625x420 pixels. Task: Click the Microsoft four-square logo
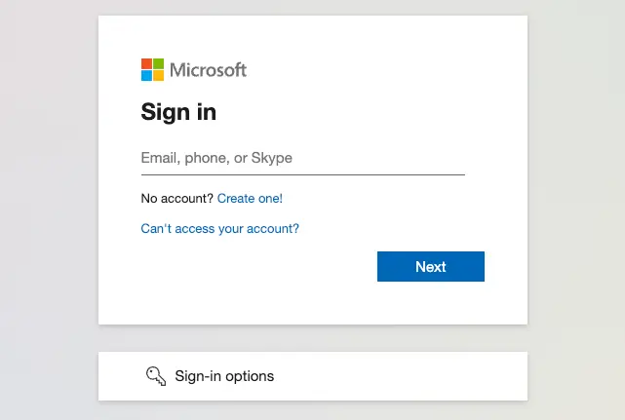[153, 70]
